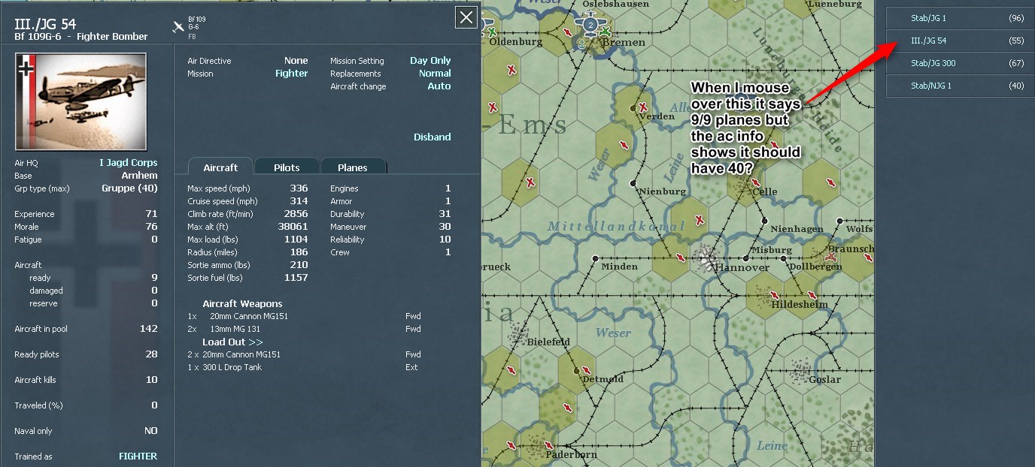Click the red airfield marker above Hildesheim
Screen dimensions: 1035x467
pos(775,294)
